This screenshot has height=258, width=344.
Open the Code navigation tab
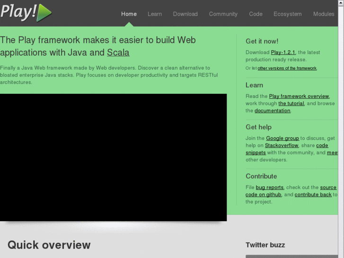(x=256, y=14)
